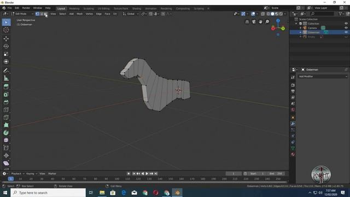This screenshot has width=350, height=197.
Task: Hide Camera with eye icon
Action: [346, 28]
